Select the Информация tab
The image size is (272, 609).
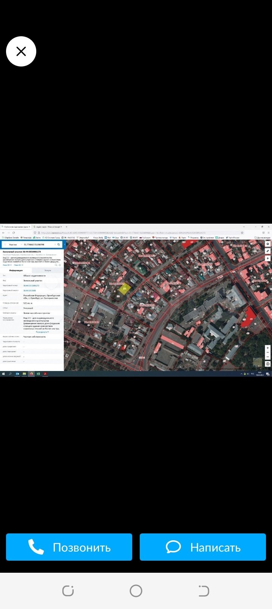coord(16,270)
